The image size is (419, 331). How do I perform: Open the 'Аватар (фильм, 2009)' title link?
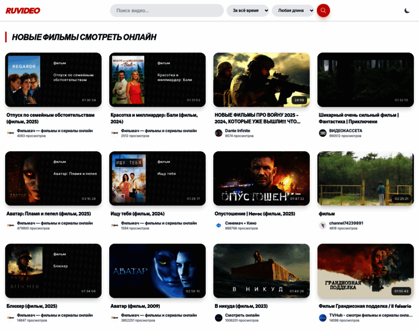click(x=135, y=306)
